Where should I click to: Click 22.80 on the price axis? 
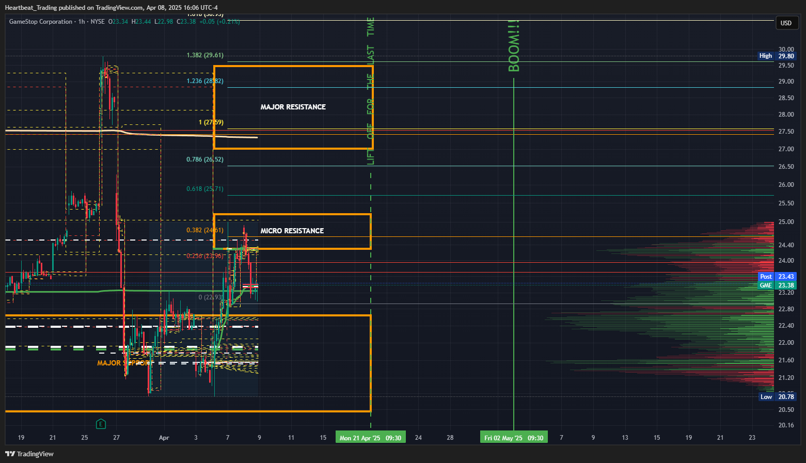pos(786,309)
